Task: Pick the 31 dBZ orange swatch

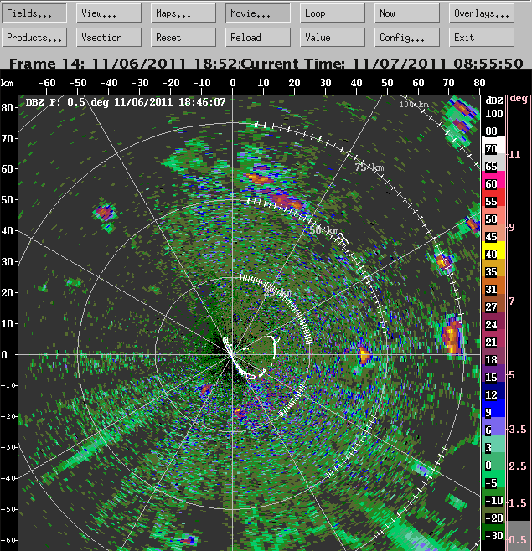Action: (493, 286)
